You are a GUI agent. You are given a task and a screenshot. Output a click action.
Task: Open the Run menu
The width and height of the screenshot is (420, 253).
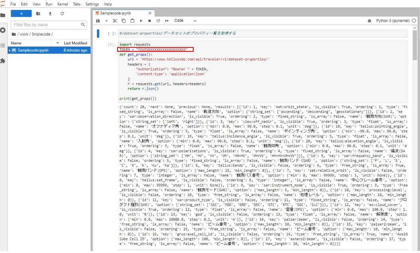coord(49,4)
